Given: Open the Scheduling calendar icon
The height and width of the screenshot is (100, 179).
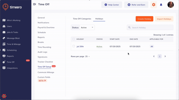Looking at the screenshot, I should pyautogui.click(x=4, y=50).
